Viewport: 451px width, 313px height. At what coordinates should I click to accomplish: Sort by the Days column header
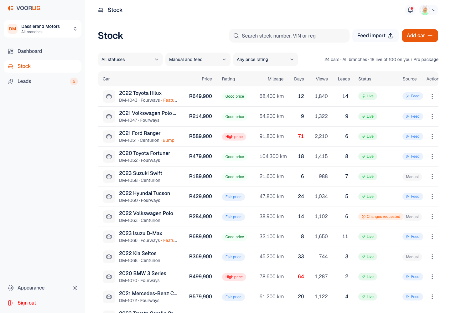299,79
